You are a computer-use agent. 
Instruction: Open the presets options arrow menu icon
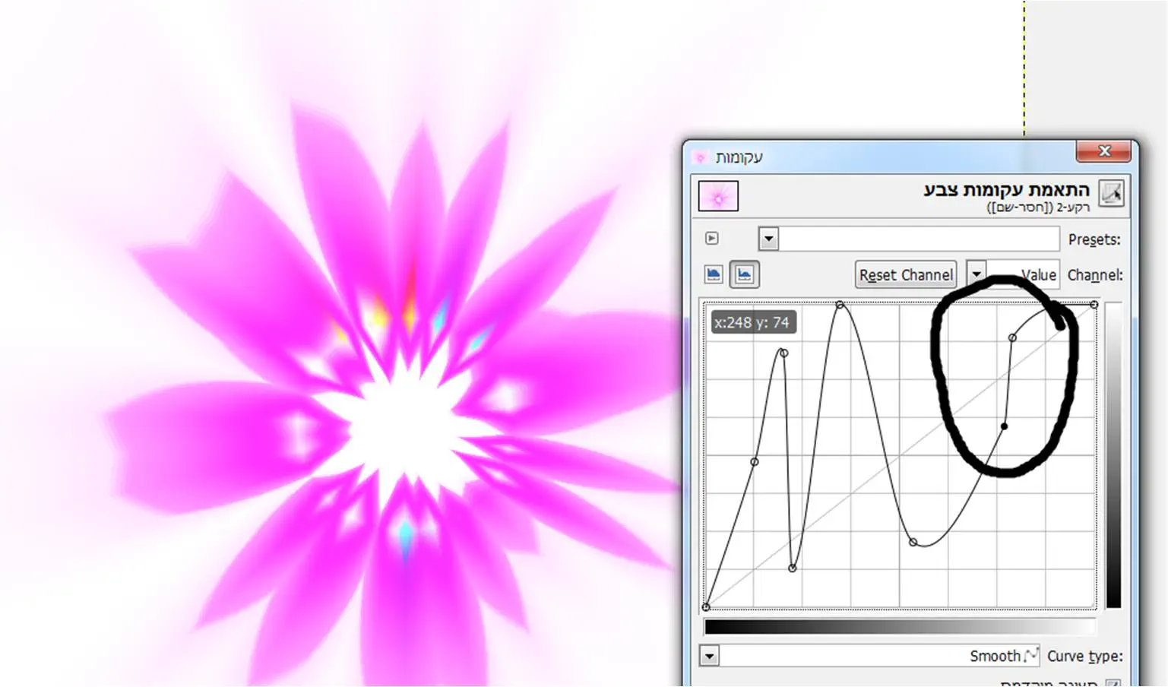tap(712, 239)
